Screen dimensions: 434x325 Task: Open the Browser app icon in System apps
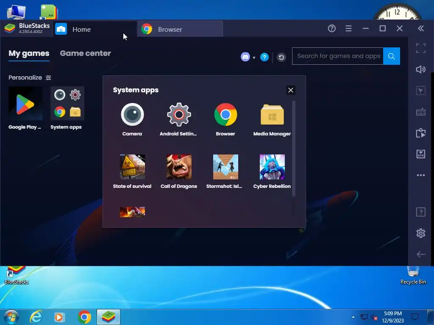click(x=225, y=114)
